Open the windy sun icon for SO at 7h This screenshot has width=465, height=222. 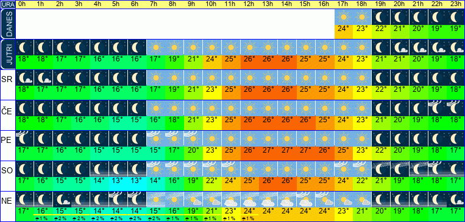[x=156, y=169]
